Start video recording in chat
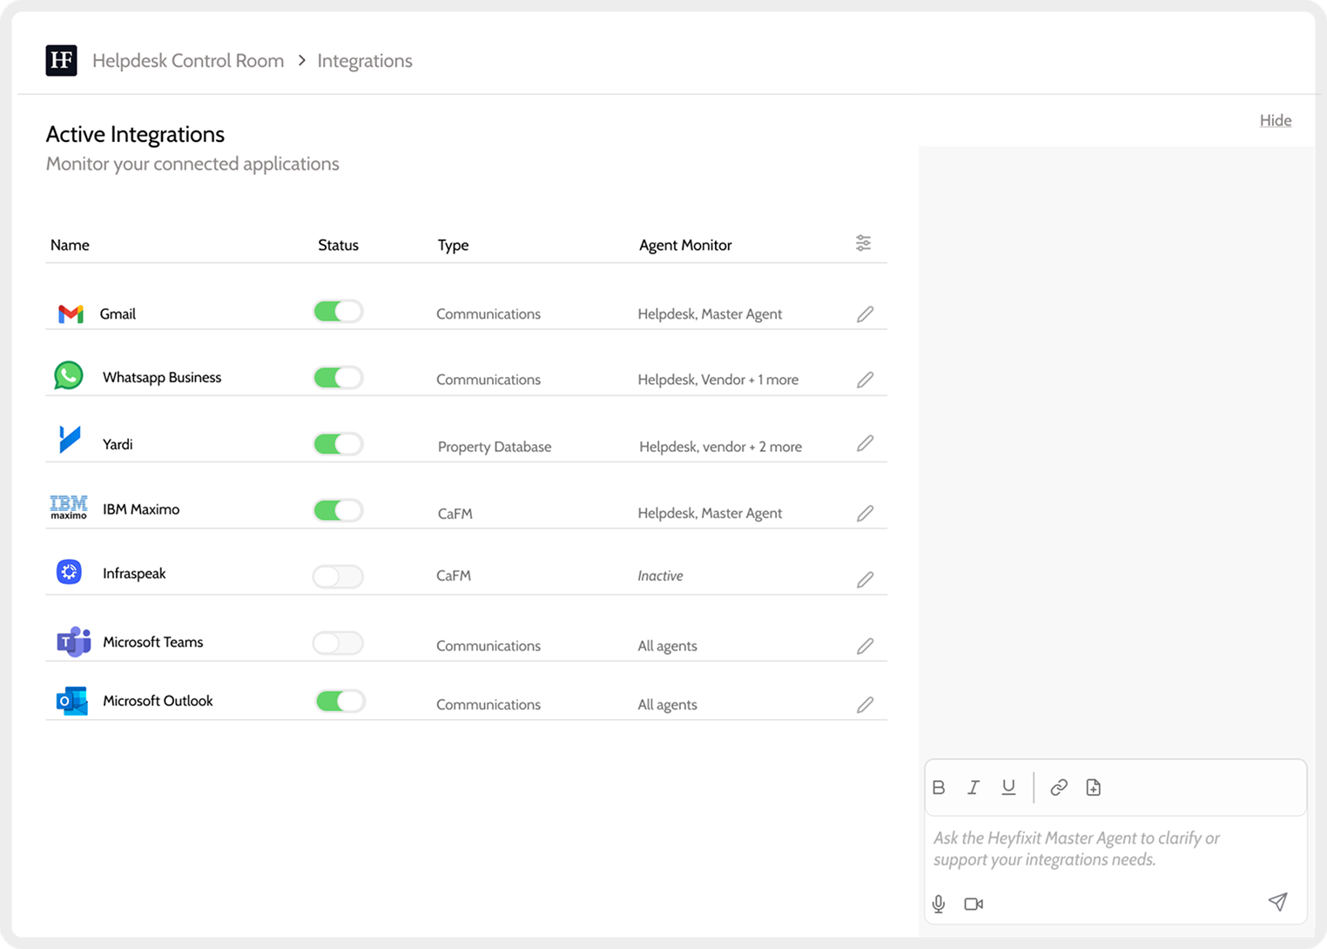 pyautogui.click(x=973, y=904)
